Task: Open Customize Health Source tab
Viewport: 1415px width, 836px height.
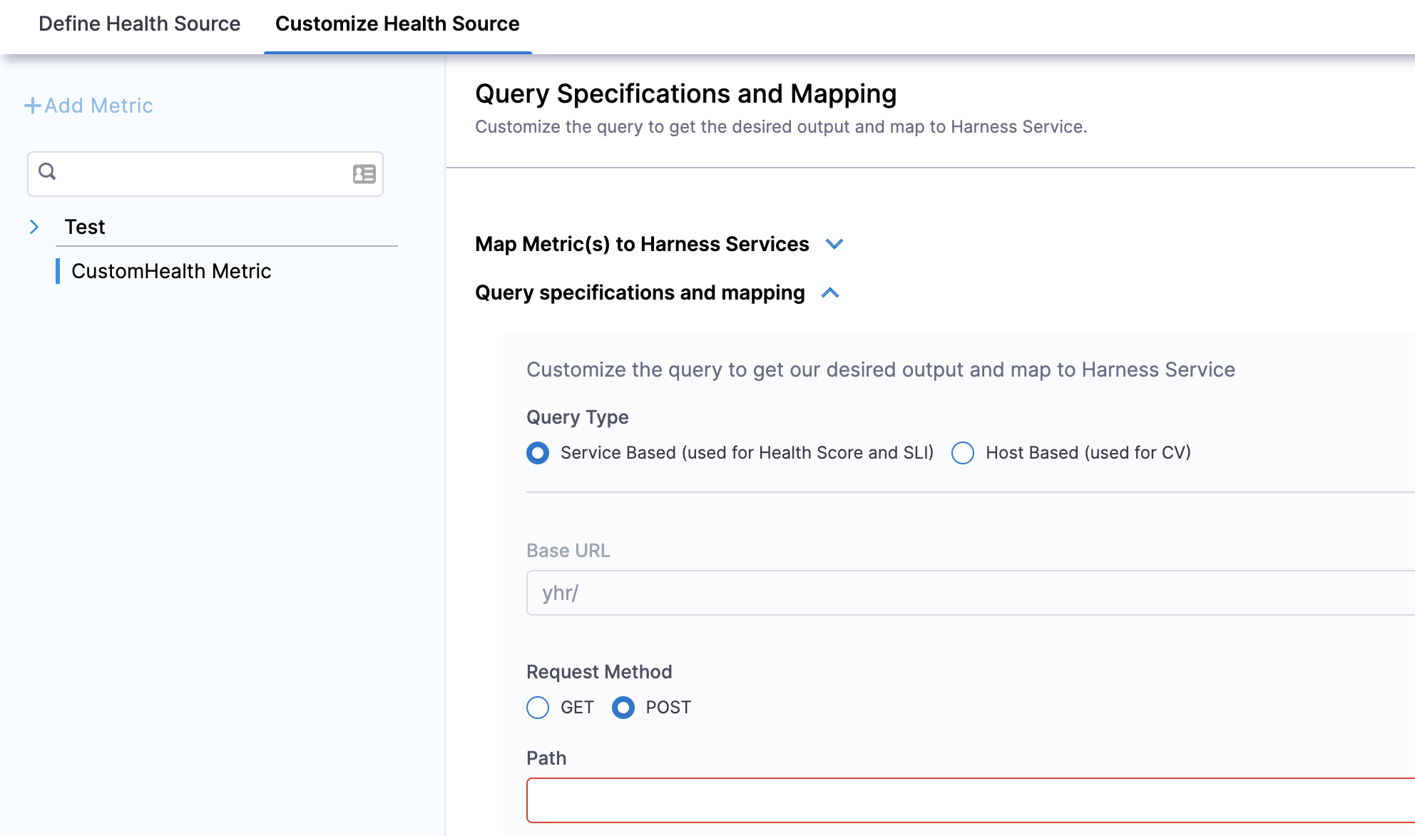Action: (x=397, y=24)
